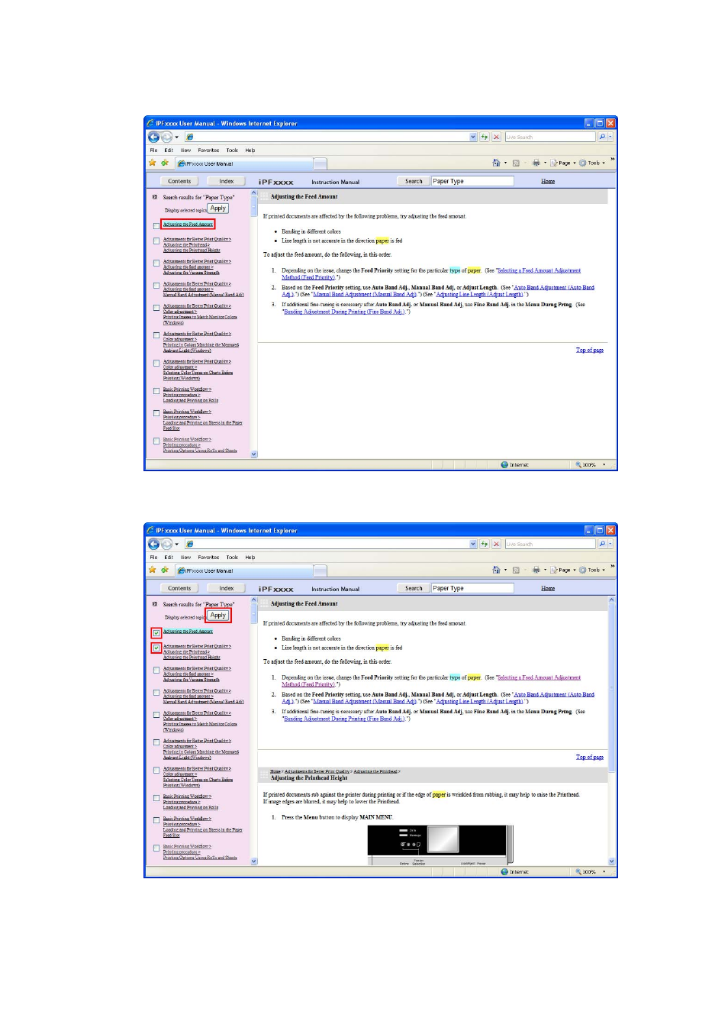Uncheck Adjusting the Feed Amount box in lower window
The width and height of the screenshot is (728, 1031).
click(156, 633)
